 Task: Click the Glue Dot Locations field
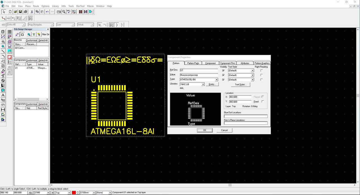[246, 116]
